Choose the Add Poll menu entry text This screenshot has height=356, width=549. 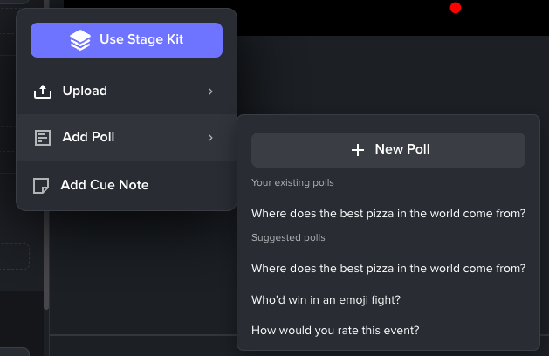point(88,137)
